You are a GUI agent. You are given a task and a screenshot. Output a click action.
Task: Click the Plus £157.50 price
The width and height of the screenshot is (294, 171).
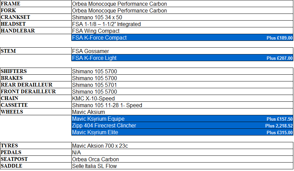point(279,119)
